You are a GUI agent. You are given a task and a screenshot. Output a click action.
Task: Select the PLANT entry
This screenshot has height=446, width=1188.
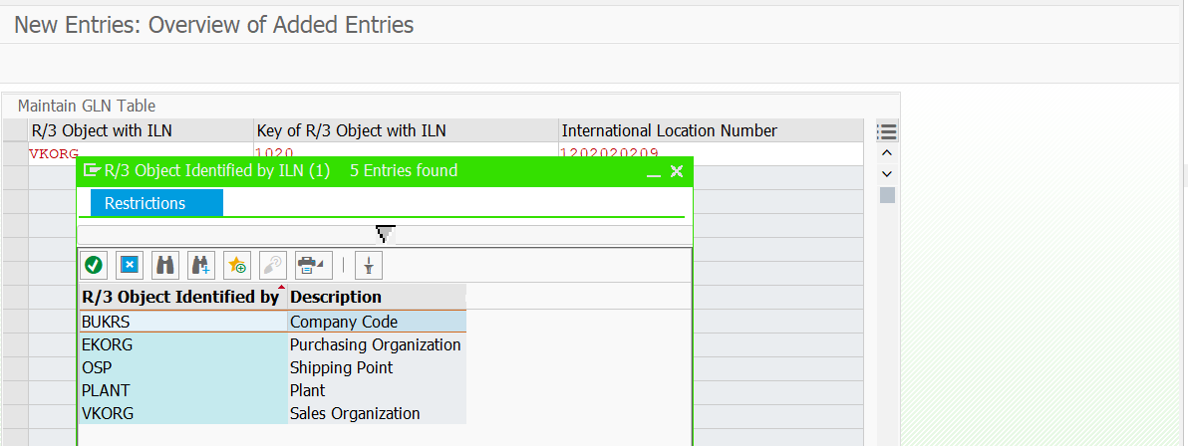pos(182,390)
